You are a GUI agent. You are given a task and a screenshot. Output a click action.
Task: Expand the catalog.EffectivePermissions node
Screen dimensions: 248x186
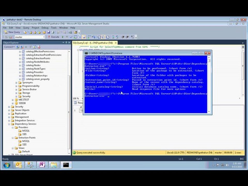[20, 52]
